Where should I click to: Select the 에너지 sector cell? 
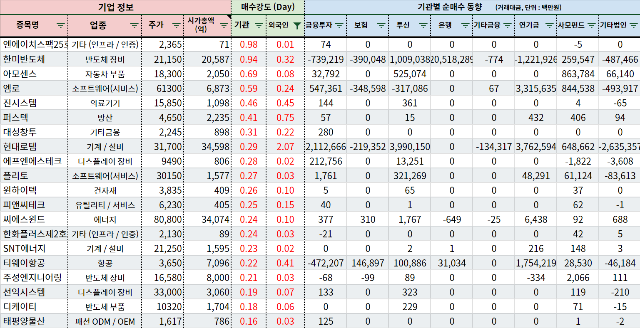(x=105, y=219)
